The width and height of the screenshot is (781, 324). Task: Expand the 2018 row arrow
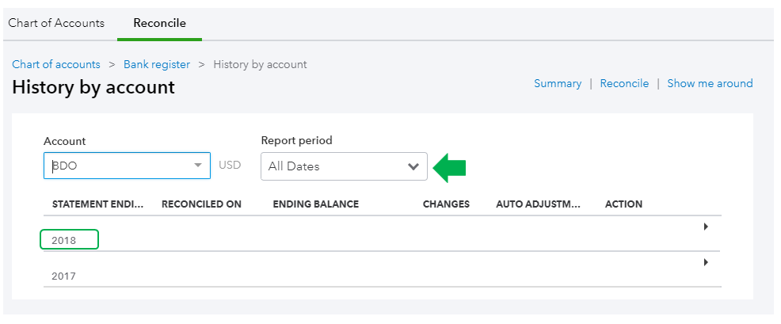(706, 227)
